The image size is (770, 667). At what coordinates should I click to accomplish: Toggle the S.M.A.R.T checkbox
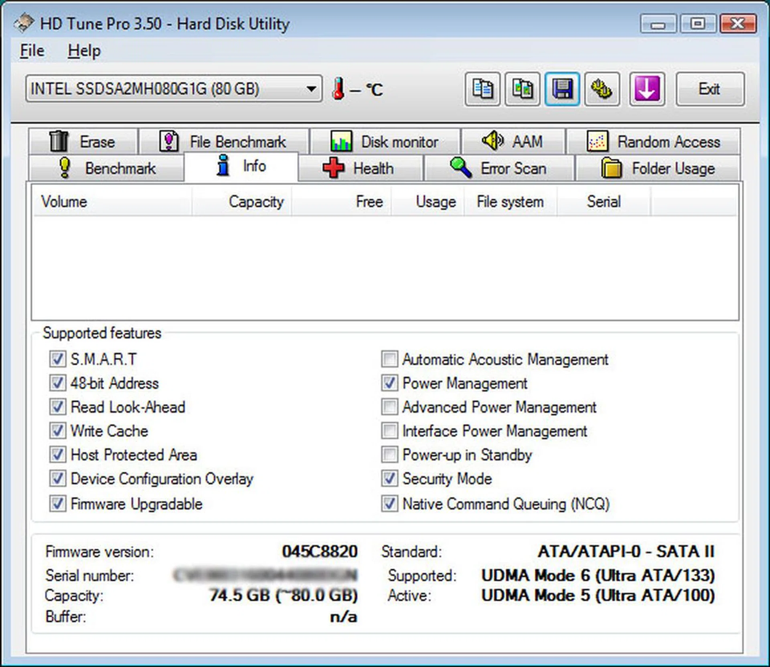pyautogui.click(x=58, y=359)
